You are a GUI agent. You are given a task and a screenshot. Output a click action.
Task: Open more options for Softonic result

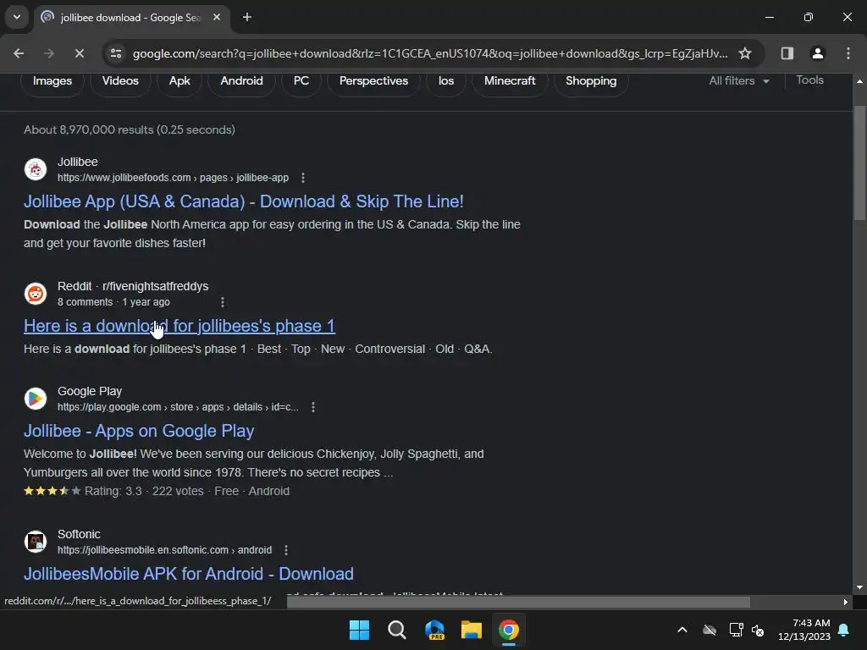tap(286, 550)
